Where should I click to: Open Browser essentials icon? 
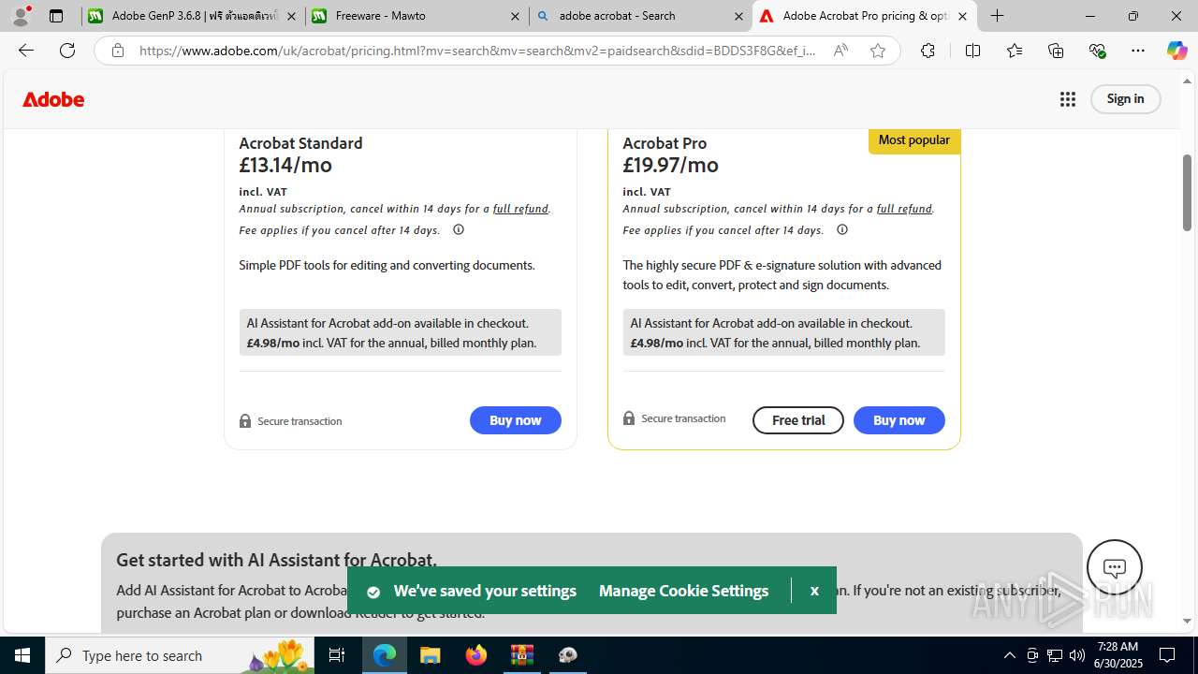[1097, 51]
